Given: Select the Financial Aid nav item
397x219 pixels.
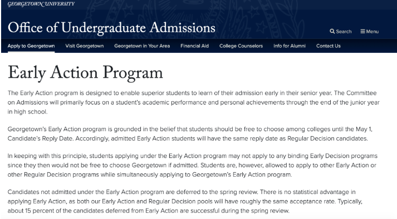Looking at the screenshot, I should [194, 46].
